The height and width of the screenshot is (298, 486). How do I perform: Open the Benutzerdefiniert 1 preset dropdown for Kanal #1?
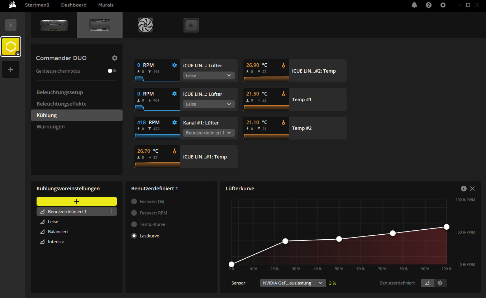209,133
